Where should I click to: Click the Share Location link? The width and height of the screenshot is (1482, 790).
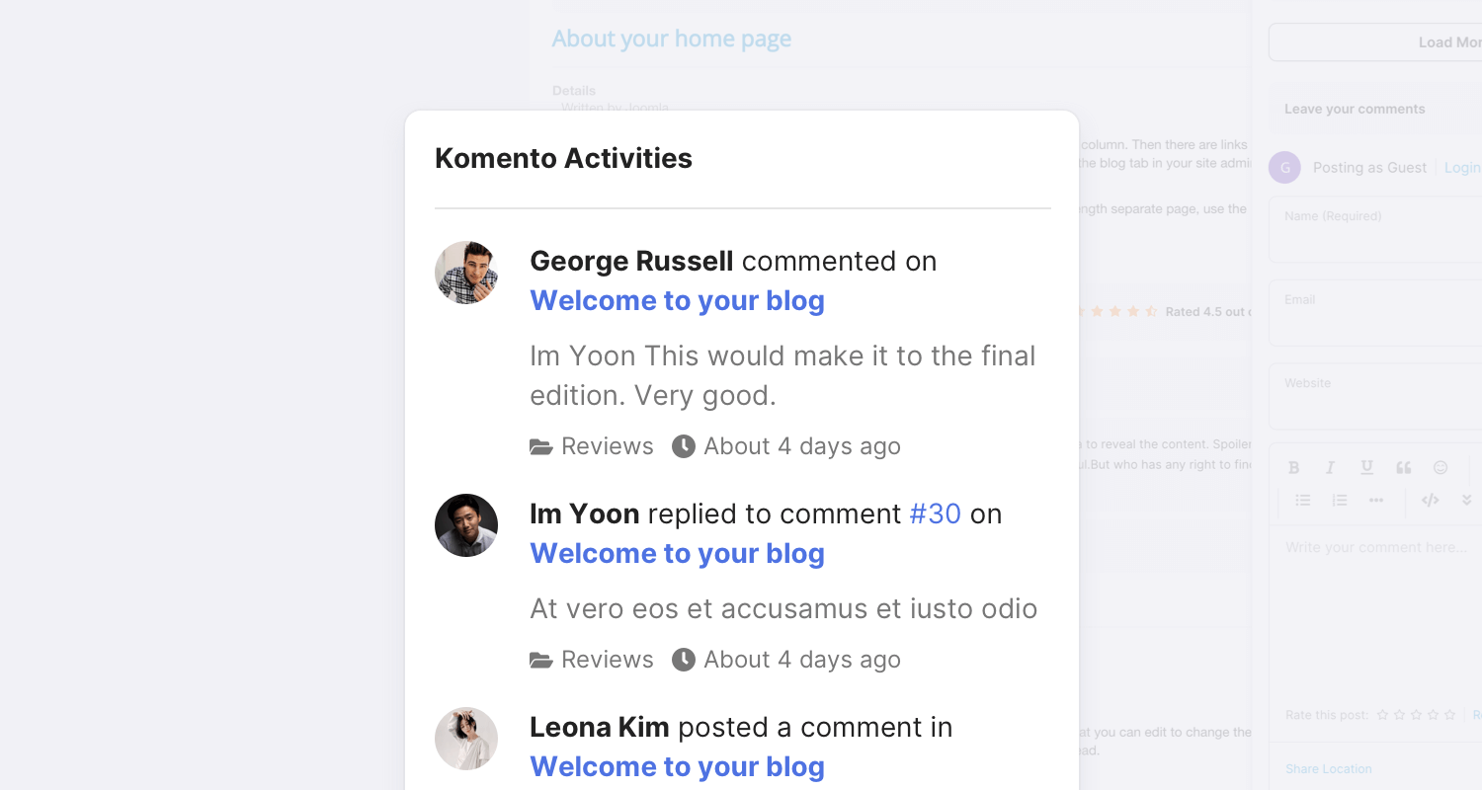pos(1328,768)
